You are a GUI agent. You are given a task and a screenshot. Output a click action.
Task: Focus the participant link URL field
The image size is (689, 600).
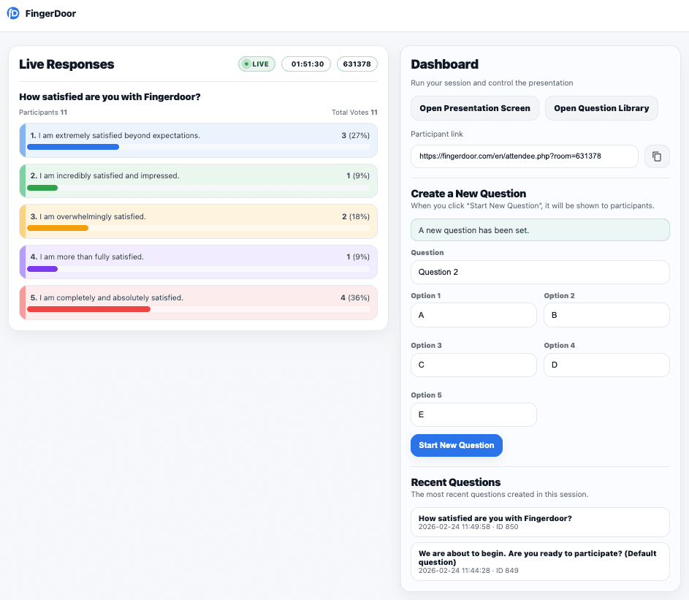pos(524,156)
